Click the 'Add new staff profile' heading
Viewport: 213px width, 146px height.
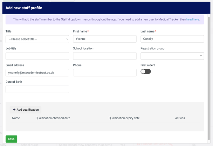(x=24, y=8)
